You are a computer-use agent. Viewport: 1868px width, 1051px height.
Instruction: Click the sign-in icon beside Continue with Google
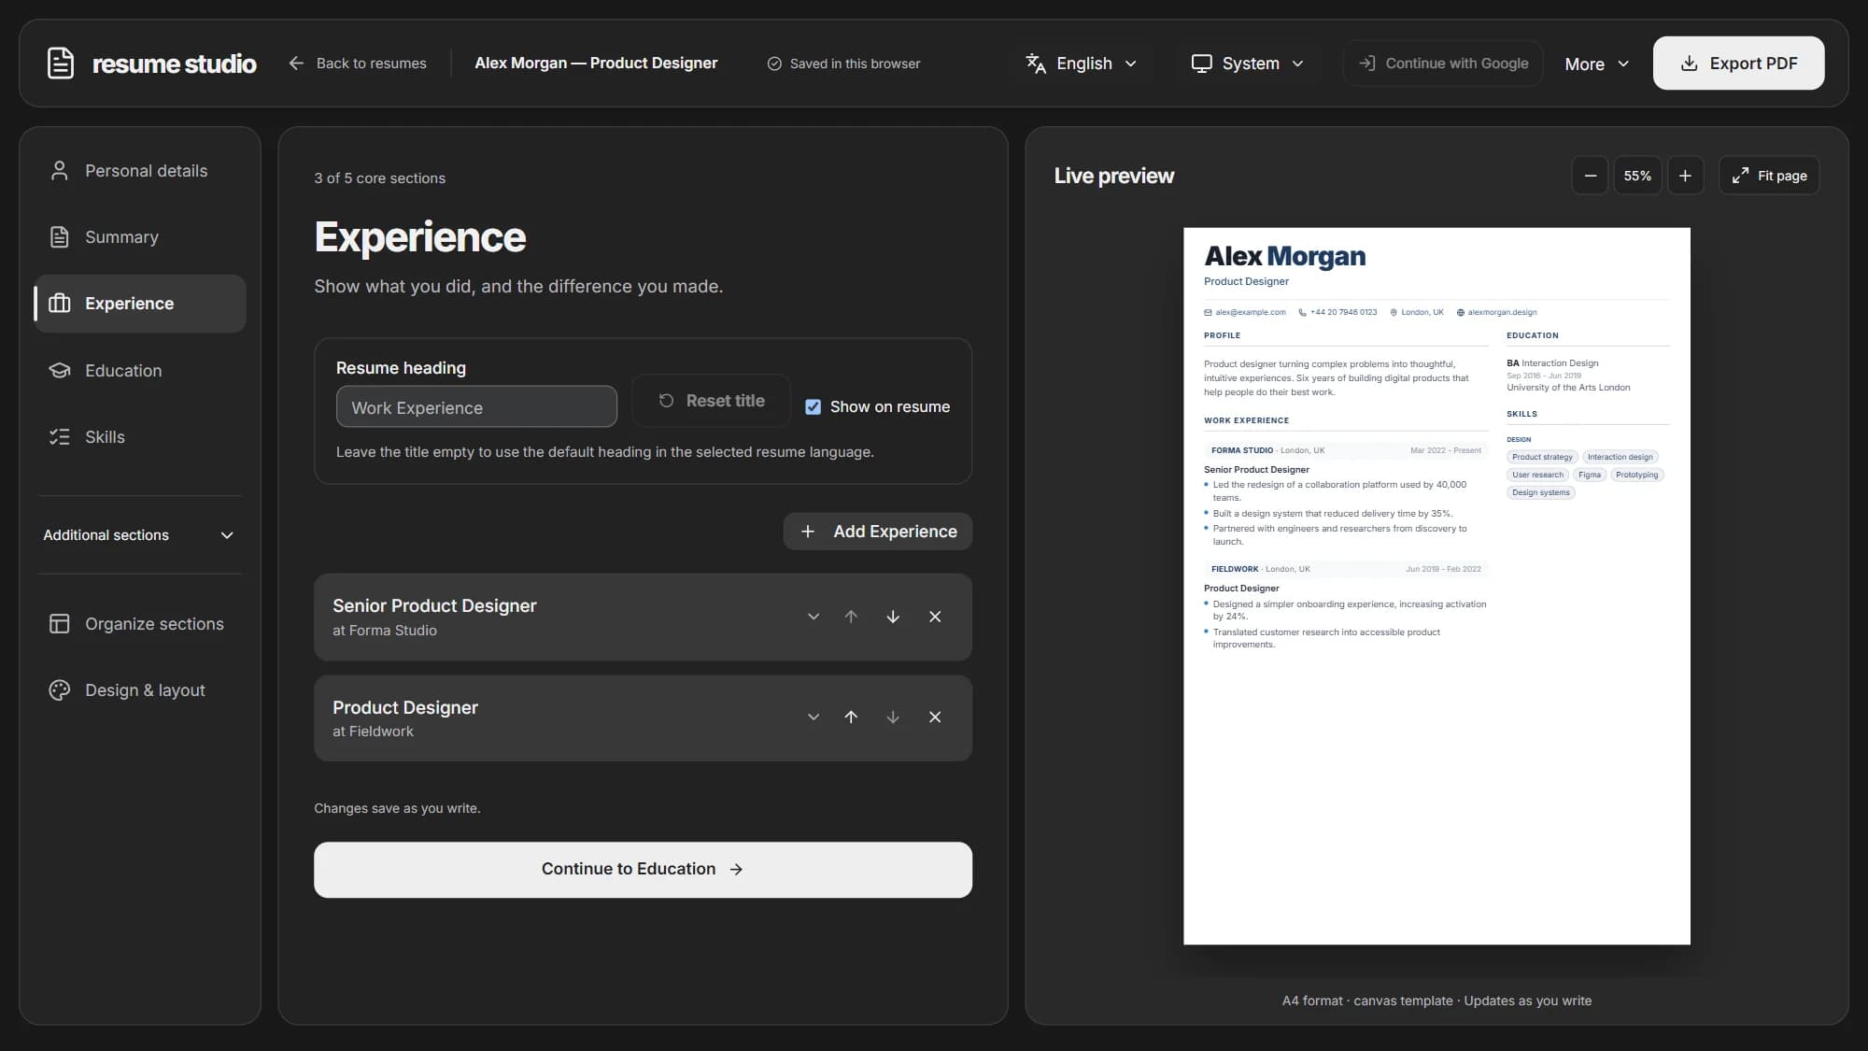[1366, 63]
